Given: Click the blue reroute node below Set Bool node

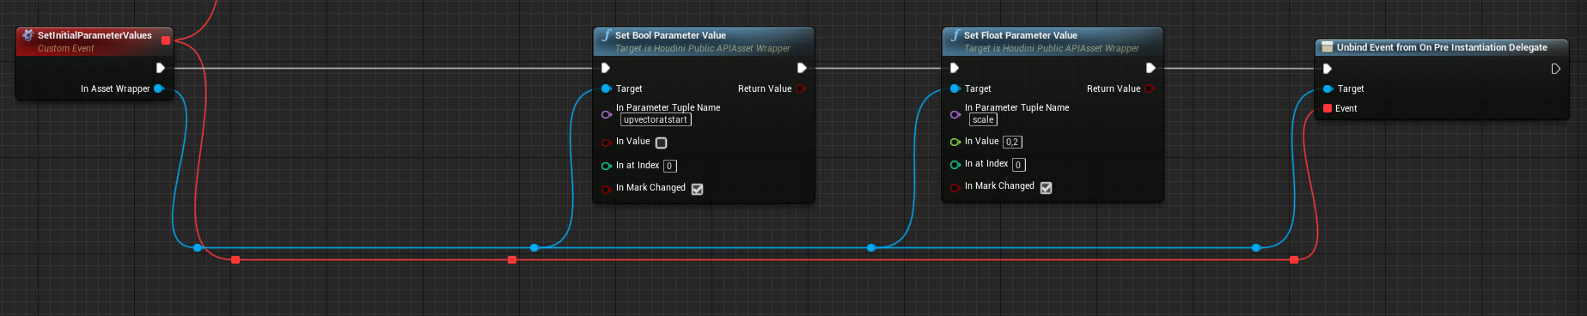Looking at the screenshot, I should (534, 247).
